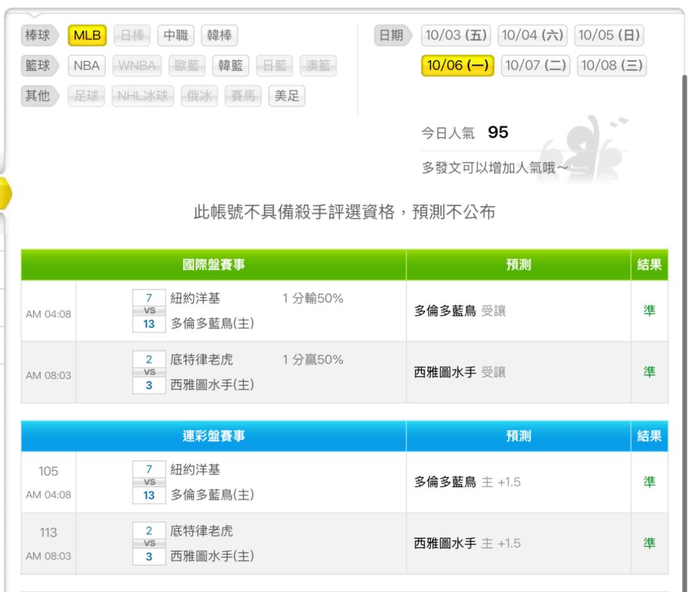
Task: Go to date 10/08 (三)
Action: [612, 65]
